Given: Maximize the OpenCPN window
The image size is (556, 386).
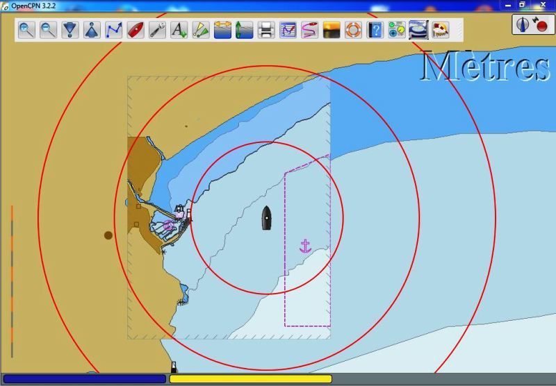Looking at the screenshot, I should click(x=523, y=5).
